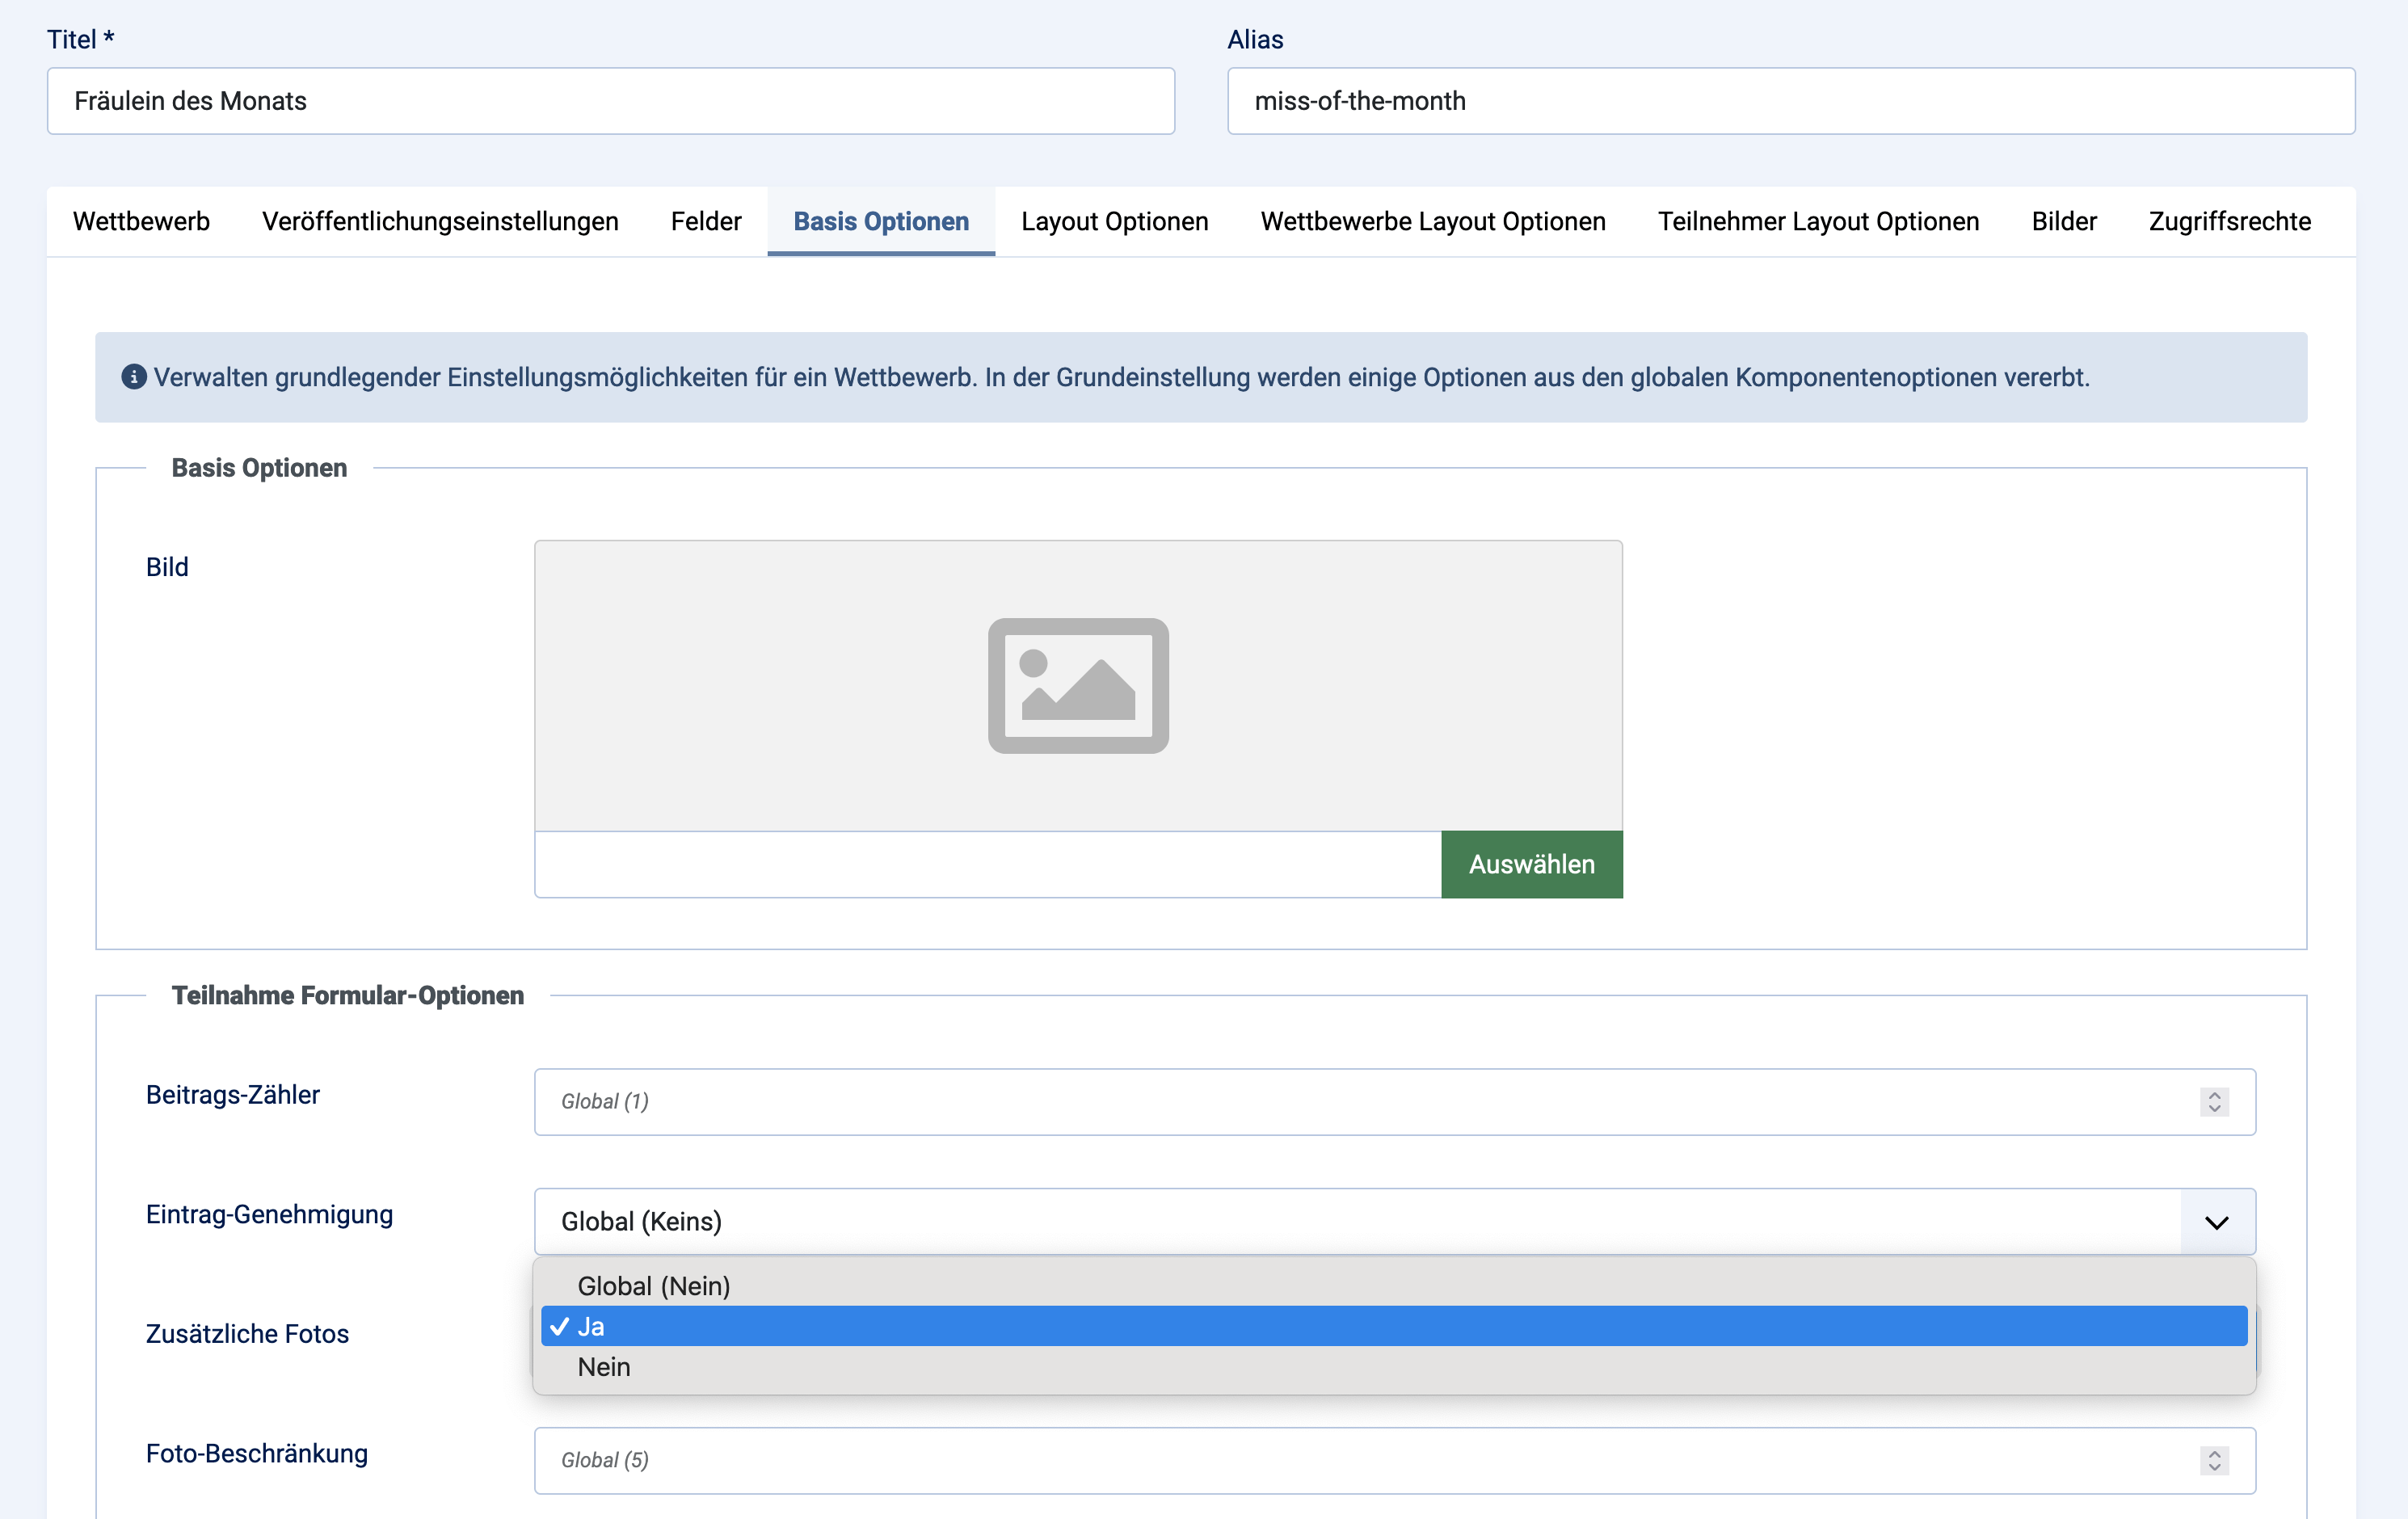Click the Beitrags-Zähler stepper arrows
Image resolution: width=2408 pixels, height=1519 pixels.
point(2214,1102)
